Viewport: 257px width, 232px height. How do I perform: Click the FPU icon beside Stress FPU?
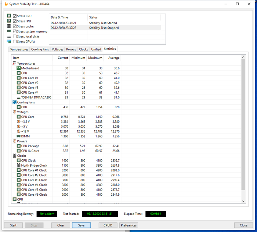coord(9,21)
